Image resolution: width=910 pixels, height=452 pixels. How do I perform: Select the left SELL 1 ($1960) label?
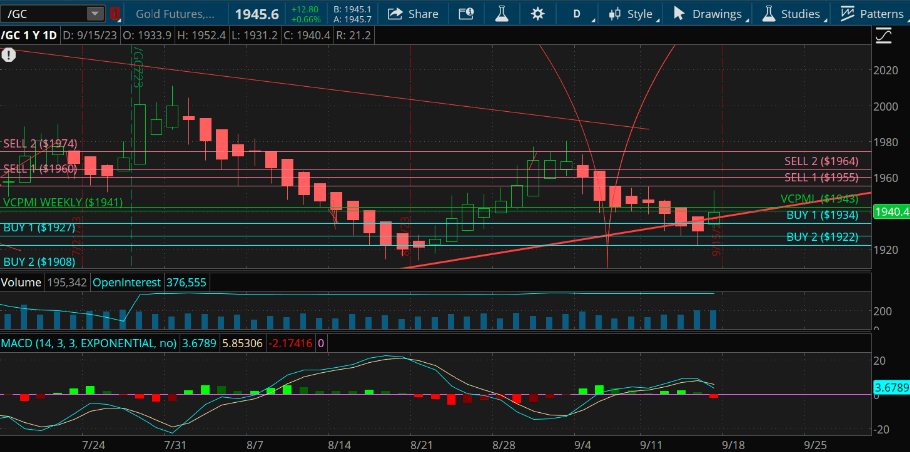[40, 169]
